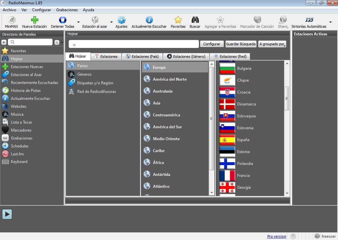The height and width of the screenshot is (240, 338).
Task: Expand the Estación al azar dropdown arrow
Action: [111, 22]
